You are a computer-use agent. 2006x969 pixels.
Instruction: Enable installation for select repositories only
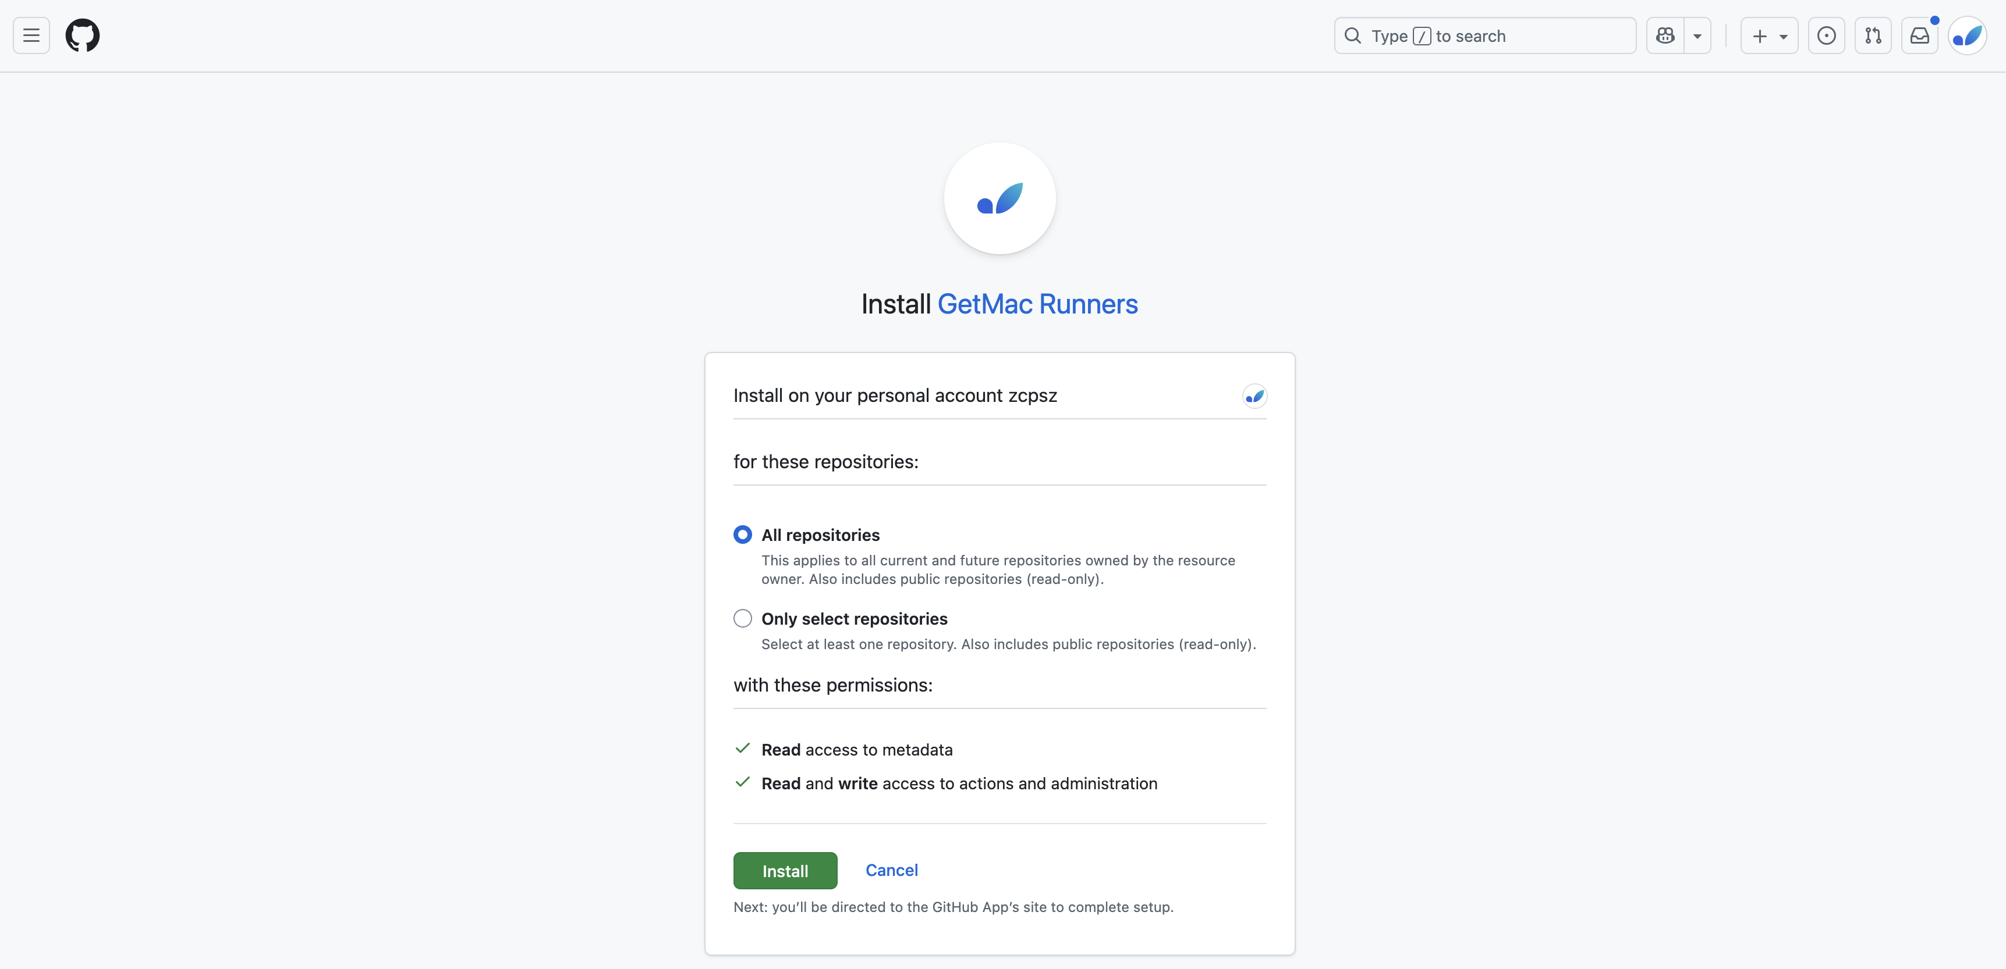pos(742,617)
